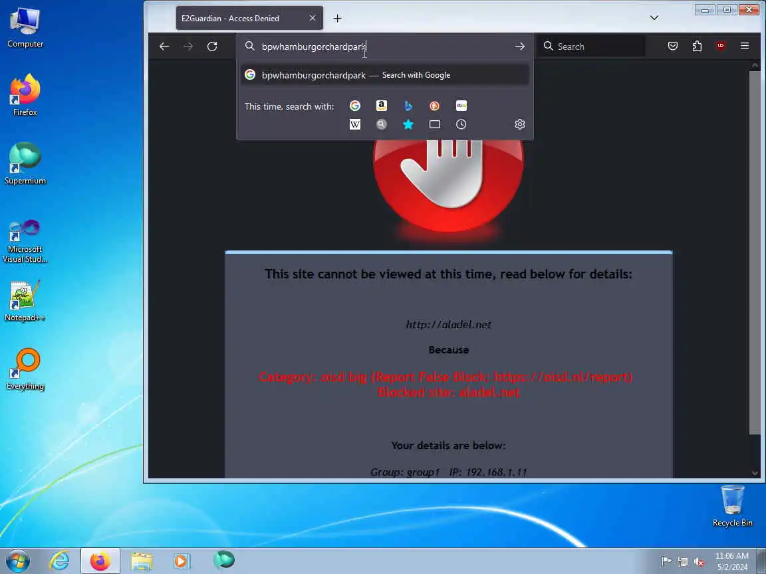Open the Pocket save icon
This screenshot has width=766, height=574.
point(673,47)
